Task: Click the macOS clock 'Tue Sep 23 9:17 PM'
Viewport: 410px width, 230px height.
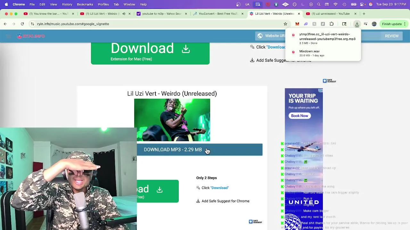Action: (x=391, y=4)
